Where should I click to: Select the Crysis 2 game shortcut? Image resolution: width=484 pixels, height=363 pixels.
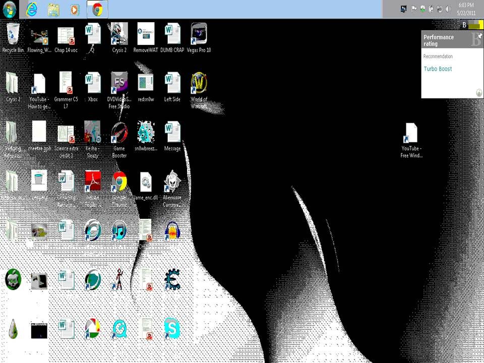pos(119,35)
